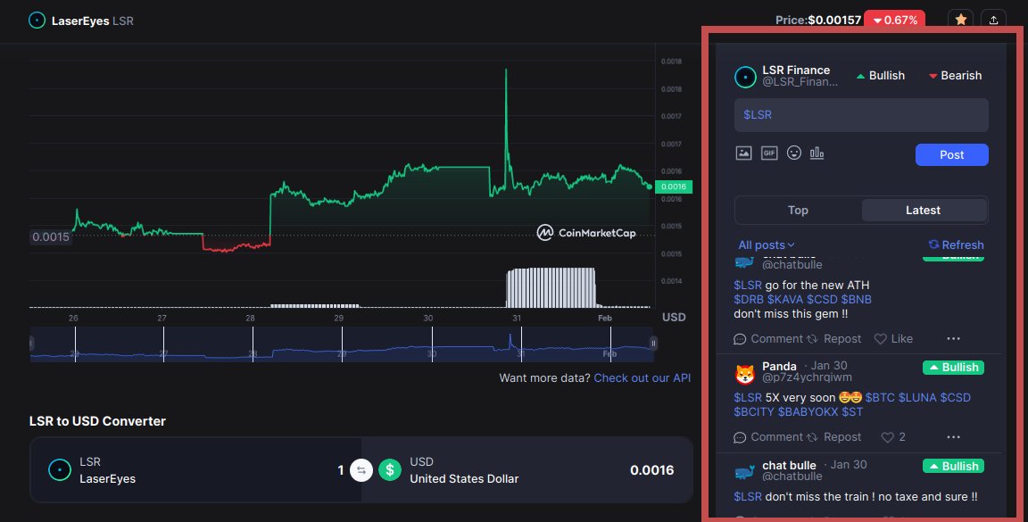The height and width of the screenshot is (522, 1028).
Task: Submit with the blue Post button
Action: tap(952, 154)
